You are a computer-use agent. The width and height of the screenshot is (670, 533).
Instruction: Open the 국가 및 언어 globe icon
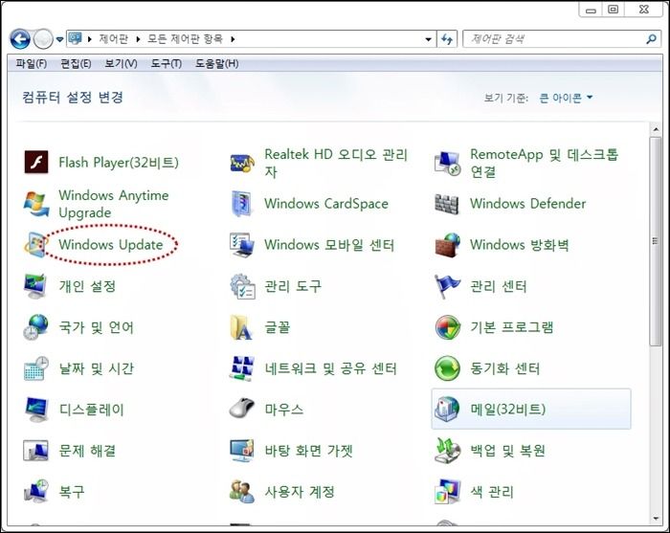tap(36, 327)
